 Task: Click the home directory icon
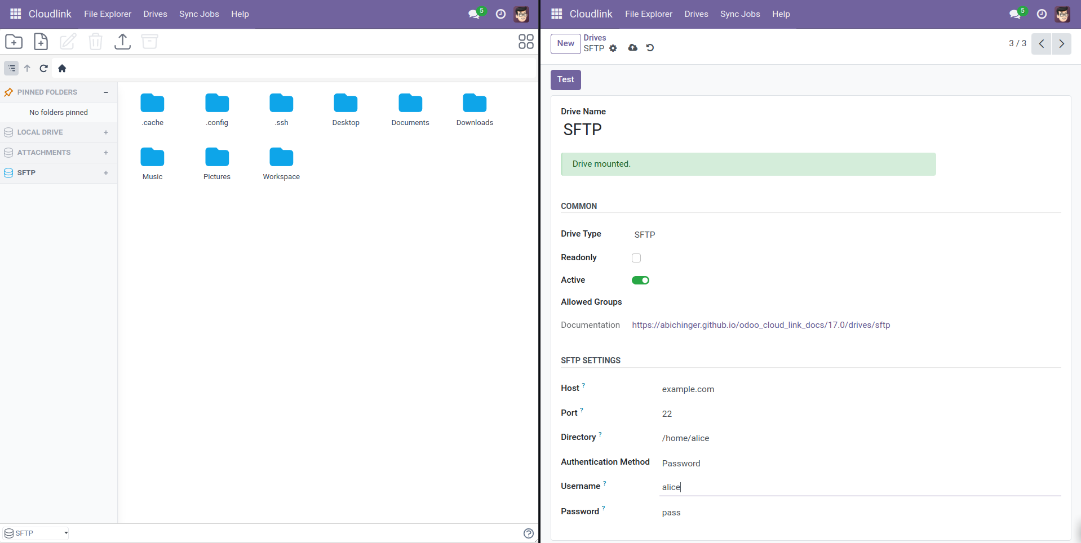pyautogui.click(x=62, y=68)
